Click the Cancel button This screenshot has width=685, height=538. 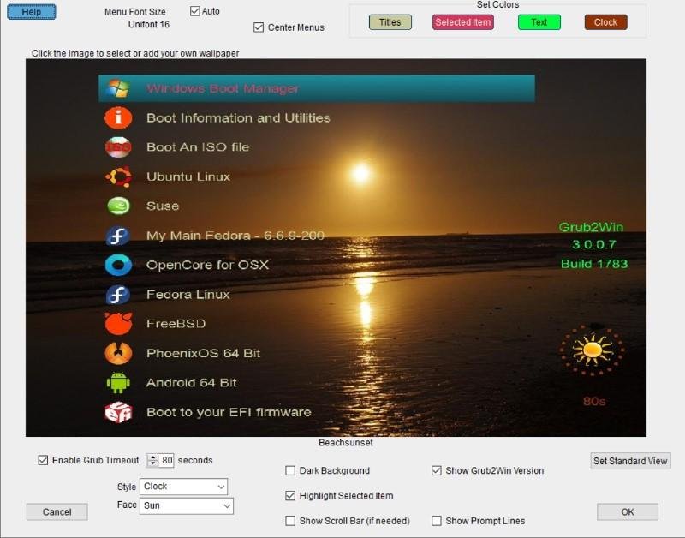tap(57, 511)
